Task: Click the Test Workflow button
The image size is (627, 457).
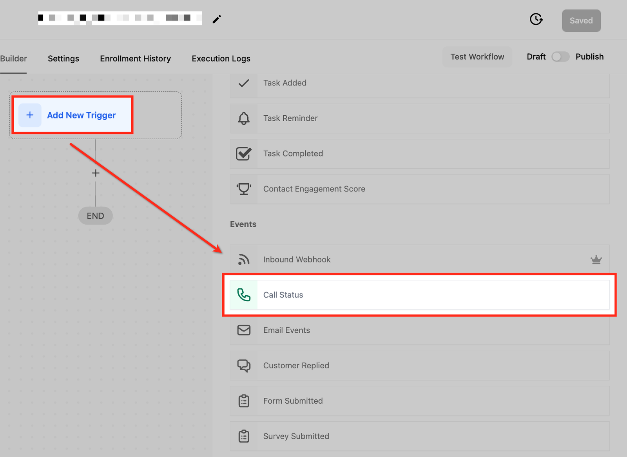Action: 477,57
